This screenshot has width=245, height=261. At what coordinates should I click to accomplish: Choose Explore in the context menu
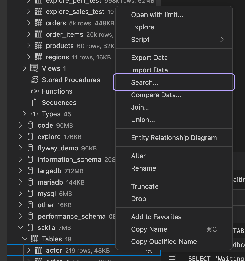coord(174,27)
